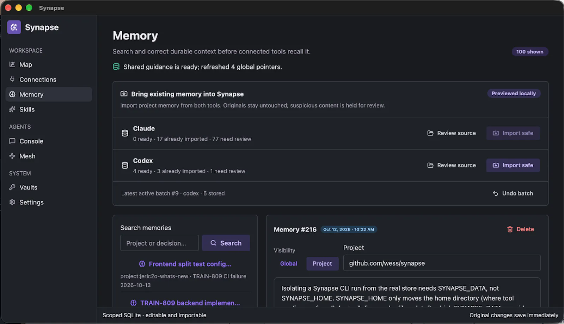The height and width of the screenshot is (324, 564).
Task: Review source for Codex
Action: click(x=452, y=165)
